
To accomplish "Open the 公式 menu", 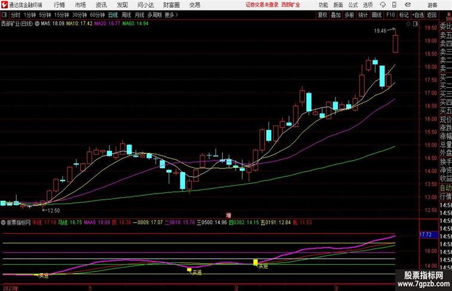I will [x=353, y=5].
